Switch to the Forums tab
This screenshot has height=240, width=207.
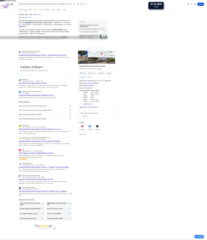[x=35, y=10]
